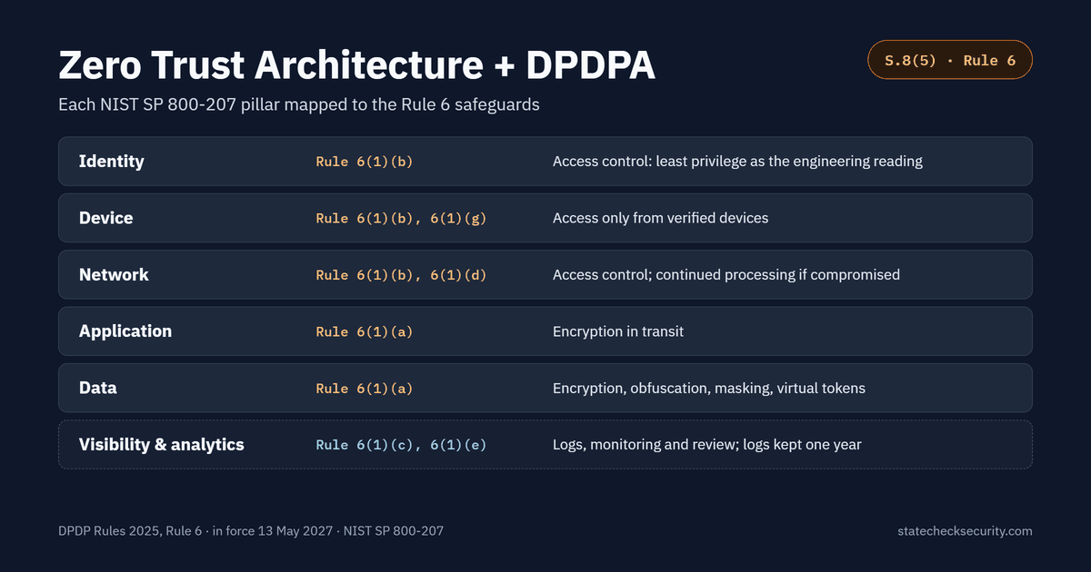Click the Visibility & analytics label

tap(162, 444)
